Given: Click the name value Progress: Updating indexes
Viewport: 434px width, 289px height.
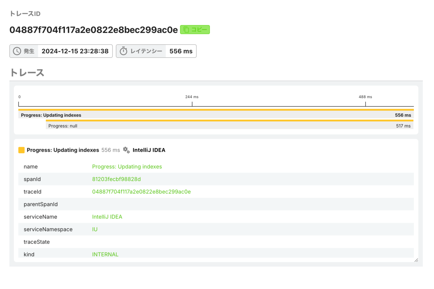Looking at the screenshot, I should click(x=127, y=167).
